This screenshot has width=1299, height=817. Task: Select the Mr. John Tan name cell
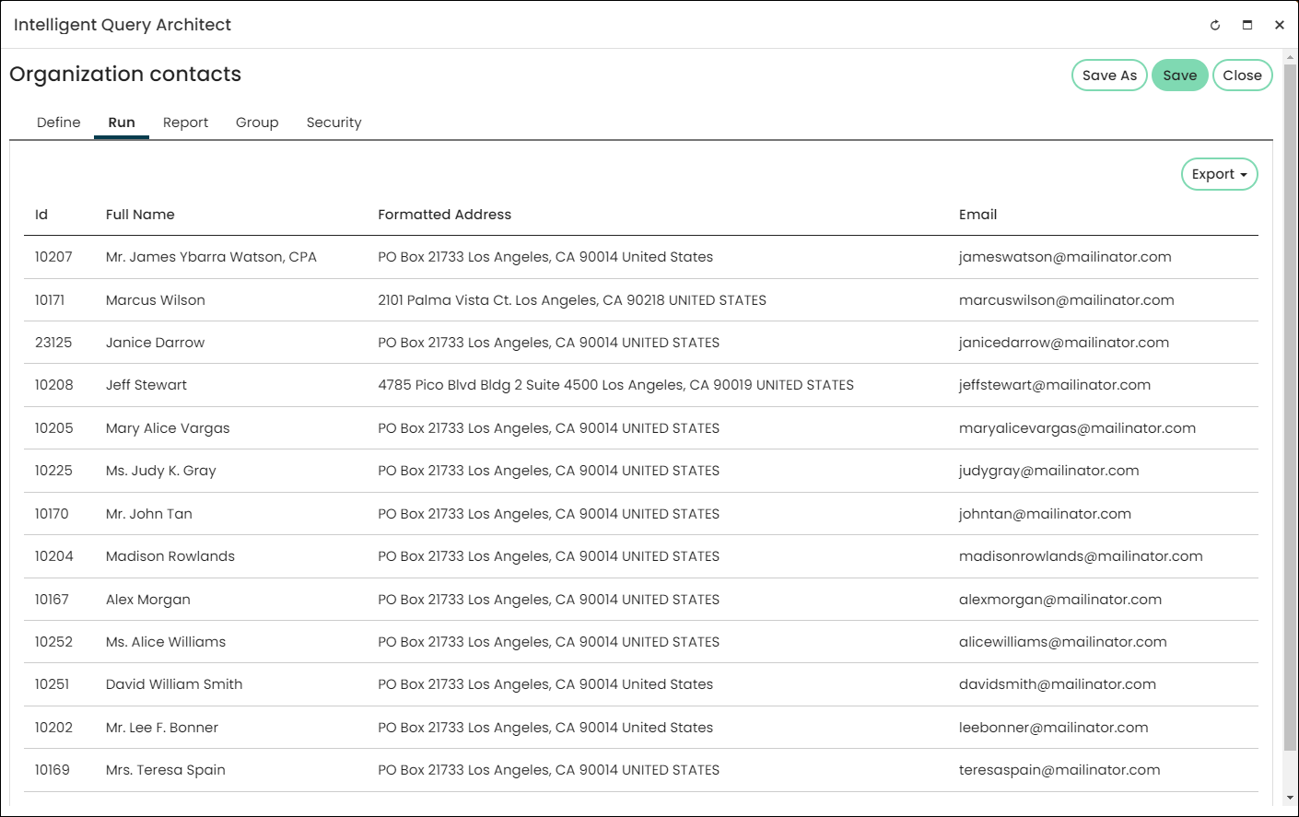pos(149,514)
